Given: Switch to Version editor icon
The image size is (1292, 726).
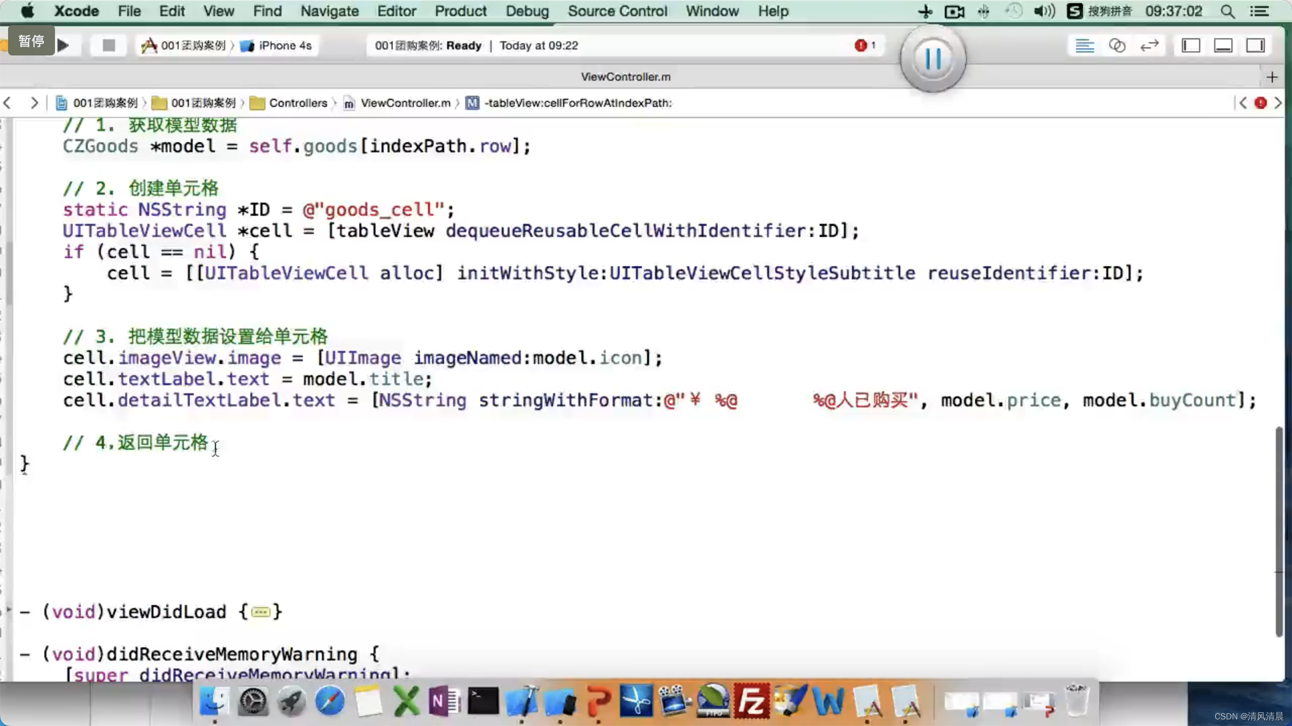Looking at the screenshot, I should pyautogui.click(x=1149, y=46).
